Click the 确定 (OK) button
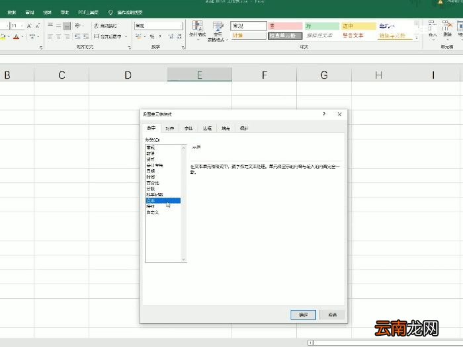 (x=303, y=315)
